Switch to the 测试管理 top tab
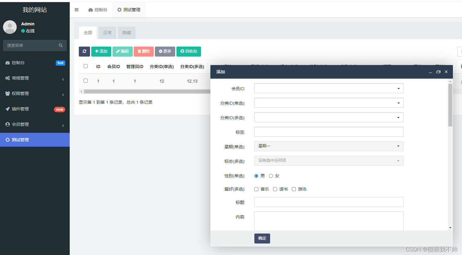Image resolution: width=462 pixels, height=255 pixels. (129, 10)
